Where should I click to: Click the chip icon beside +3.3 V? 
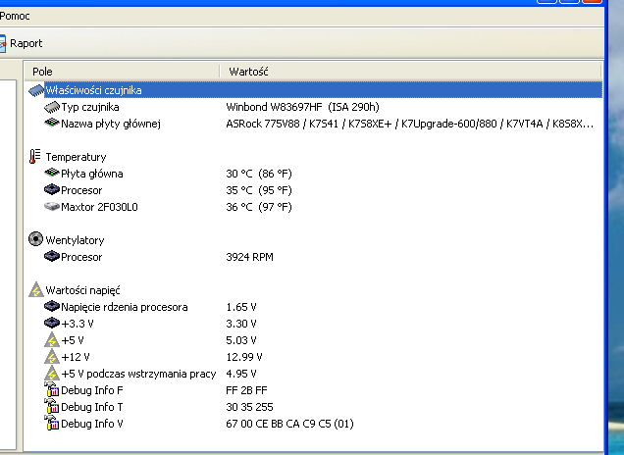tap(52, 323)
